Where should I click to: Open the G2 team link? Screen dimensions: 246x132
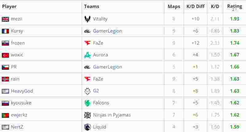coord(96,91)
